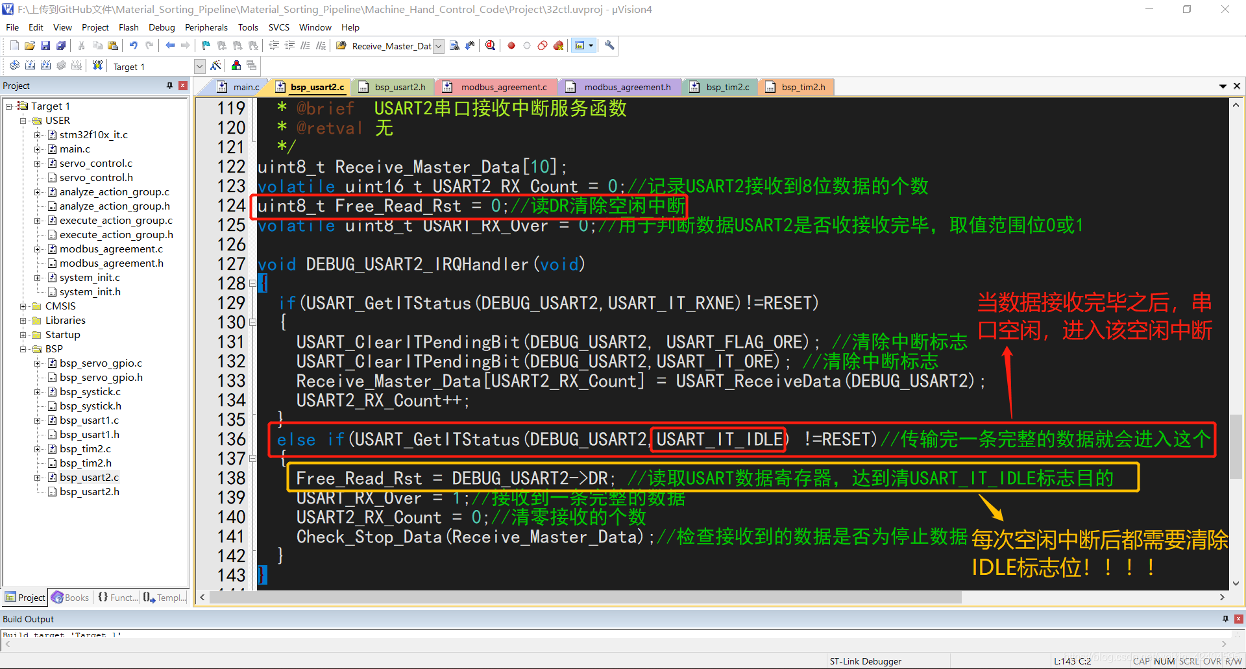Undo the last edit
1246x669 pixels.
tap(133, 45)
